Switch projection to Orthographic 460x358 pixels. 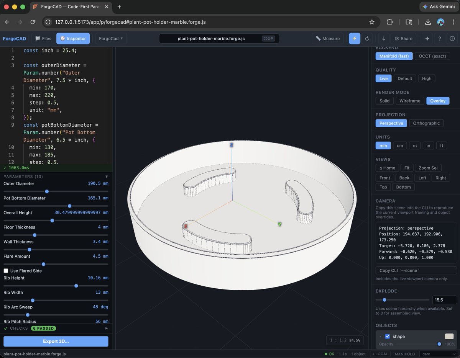(x=426, y=123)
